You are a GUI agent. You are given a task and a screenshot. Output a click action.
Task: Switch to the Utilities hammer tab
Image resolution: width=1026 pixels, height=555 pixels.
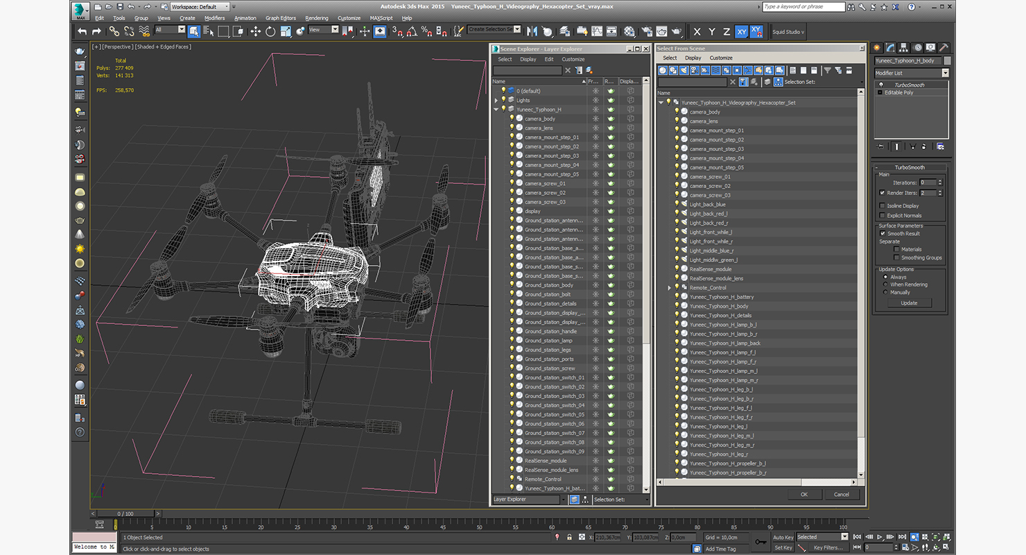[x=944, y=48]
